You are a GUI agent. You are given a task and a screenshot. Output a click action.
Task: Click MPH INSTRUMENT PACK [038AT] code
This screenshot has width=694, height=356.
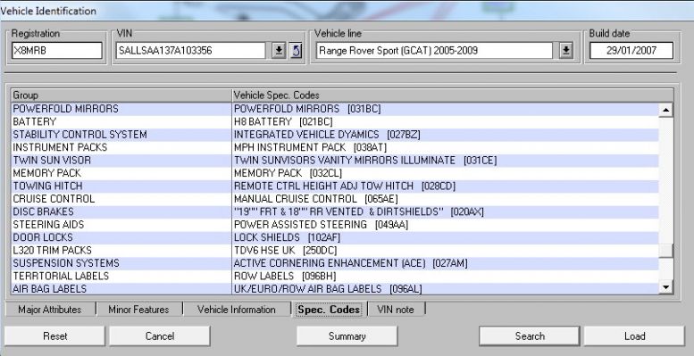tap(310, 147)
